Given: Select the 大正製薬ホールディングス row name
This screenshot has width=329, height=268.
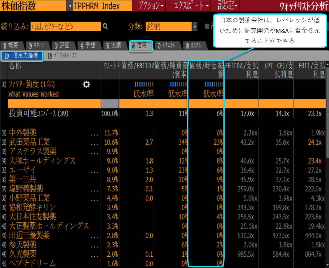Looking at the screenshot, I should (49, 226).
